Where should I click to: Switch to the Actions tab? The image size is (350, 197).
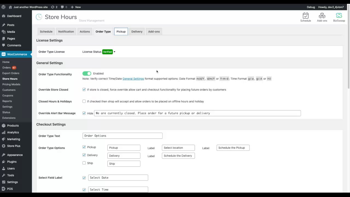click(85, 31)
